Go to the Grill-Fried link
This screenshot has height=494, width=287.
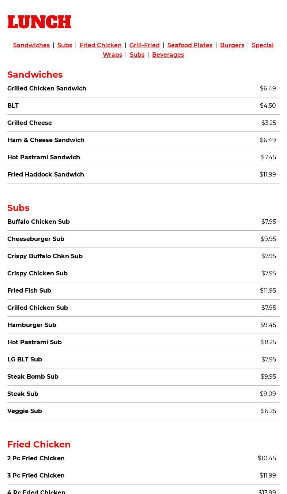144,45
